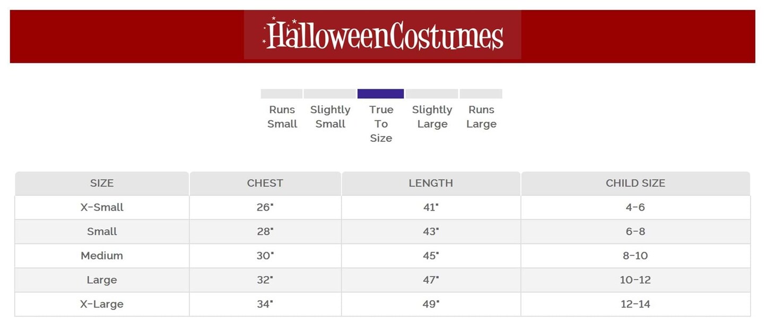Click the Slightly Large label
764x331 pixels.
tap(432, 117)
